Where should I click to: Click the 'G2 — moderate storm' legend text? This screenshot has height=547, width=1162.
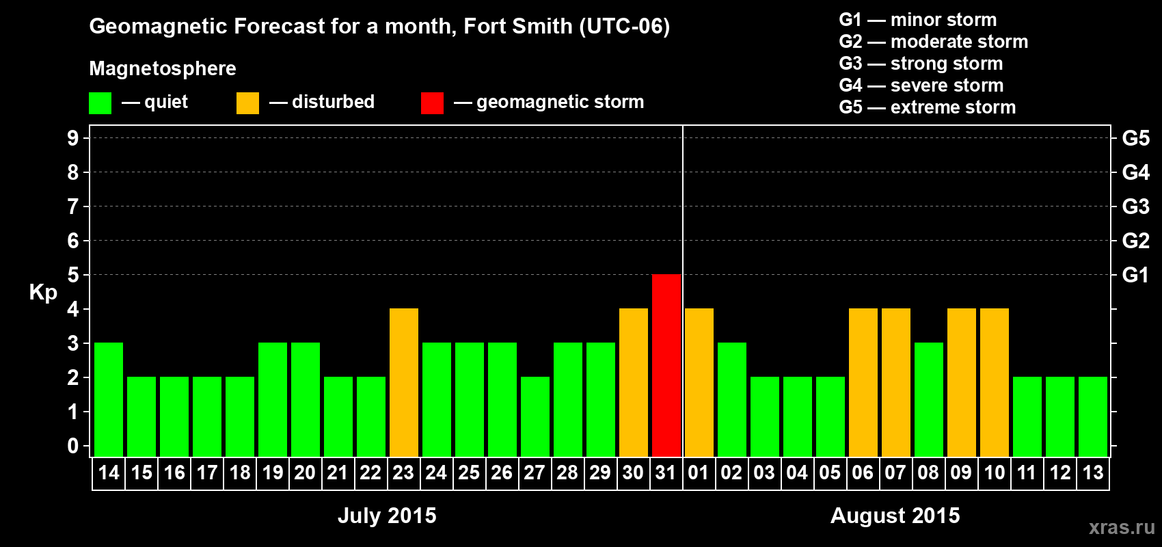tap(934, 42)
